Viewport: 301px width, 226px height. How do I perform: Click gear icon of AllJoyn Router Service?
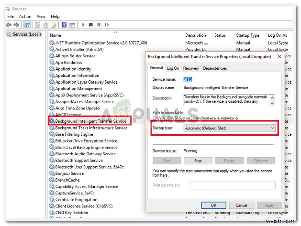[x=52, y=56]
